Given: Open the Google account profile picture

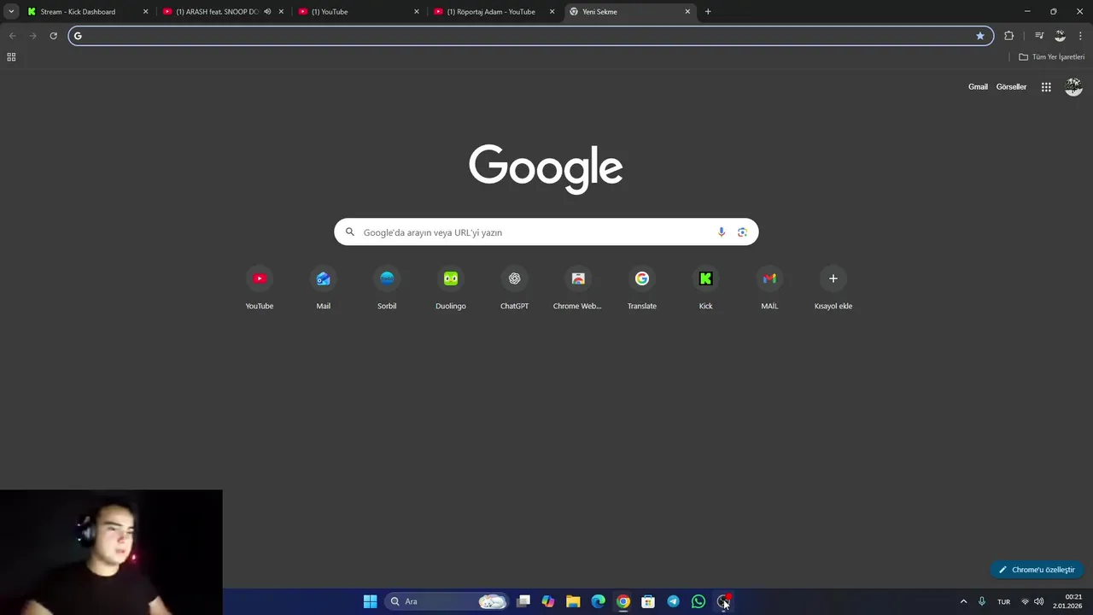Looking at the screenshot, I should point(1073,87).
